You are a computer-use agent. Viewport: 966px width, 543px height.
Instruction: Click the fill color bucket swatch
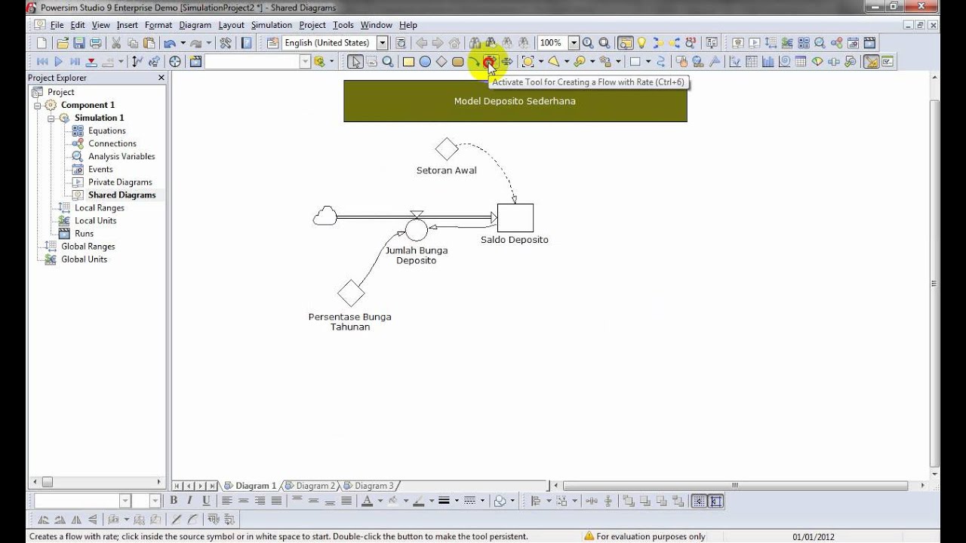click(x=392, y=501)
